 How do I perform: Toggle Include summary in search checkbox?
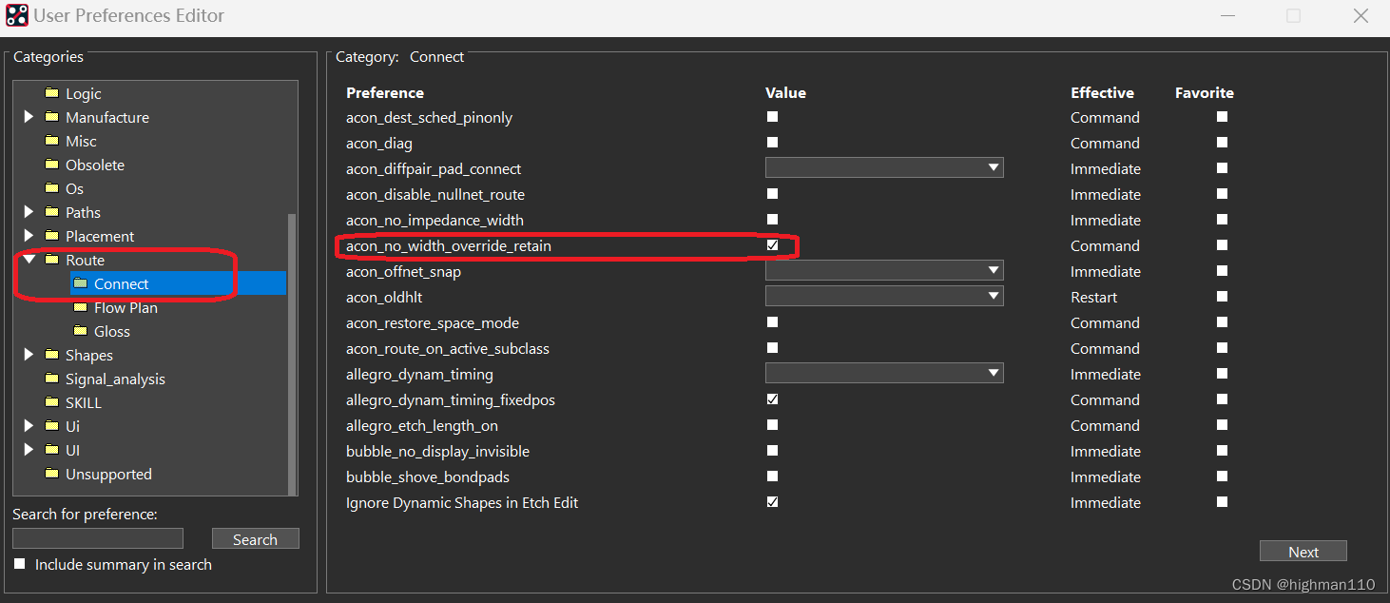coord(20,564)
